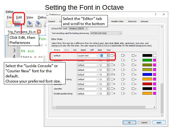The width and height of the screenshot is (169, 130).
Task: Click the New File icon in Editor toolbar
Action: pyautogui.click(x=9, y=25)
